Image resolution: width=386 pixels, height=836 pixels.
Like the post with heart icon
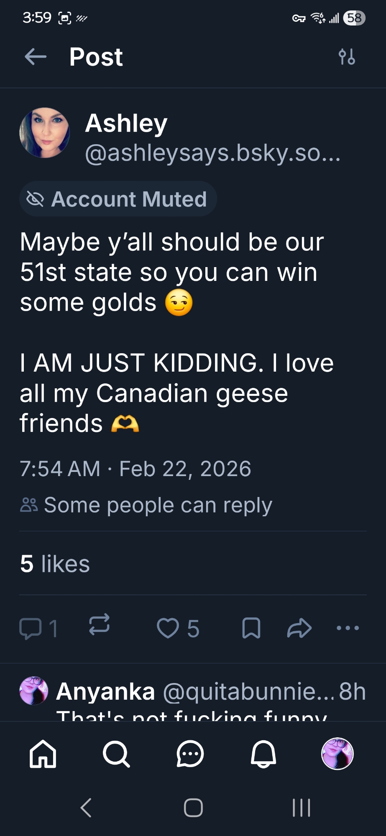[x=168, y=628]
